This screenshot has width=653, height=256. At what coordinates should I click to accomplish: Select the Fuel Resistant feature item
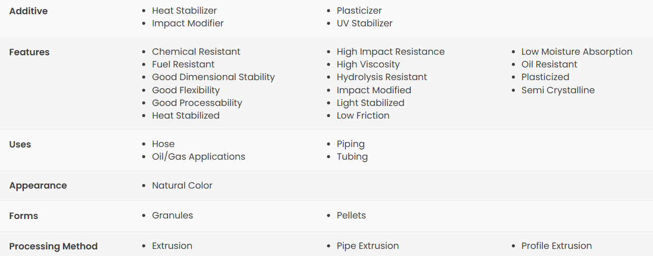pos(183,64)
